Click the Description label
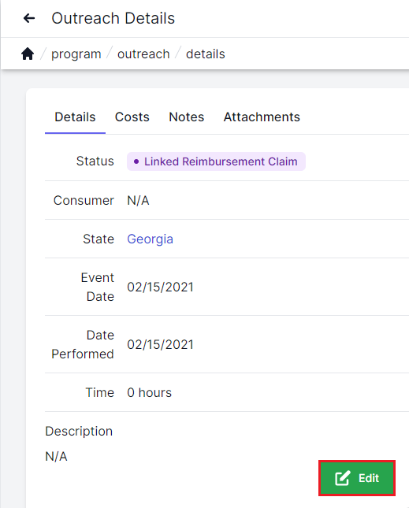The height and width of the screenshot is (508, 409). (x=79, y=432)
